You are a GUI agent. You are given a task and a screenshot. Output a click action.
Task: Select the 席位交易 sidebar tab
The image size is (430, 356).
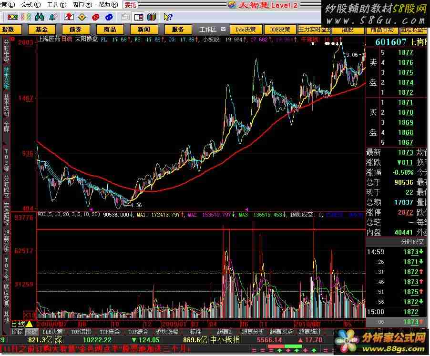tap(6, 295)
